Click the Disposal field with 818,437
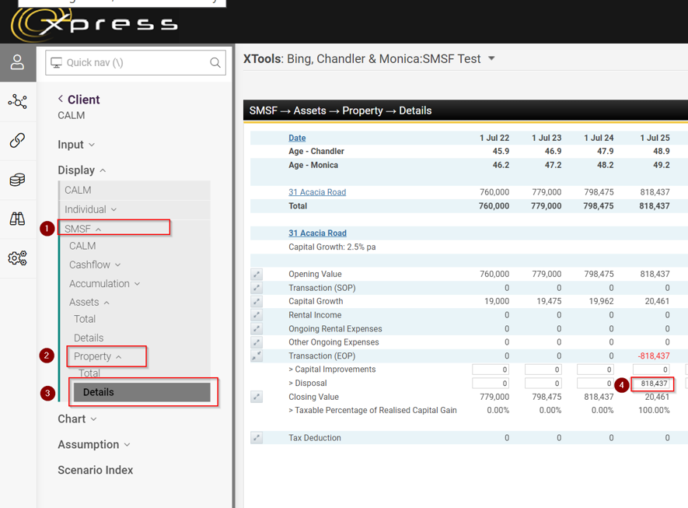688x508 pixels. 652,384
